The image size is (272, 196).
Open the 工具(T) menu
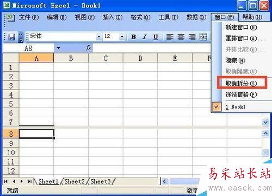pyautogui.click(x=169, y=17)
